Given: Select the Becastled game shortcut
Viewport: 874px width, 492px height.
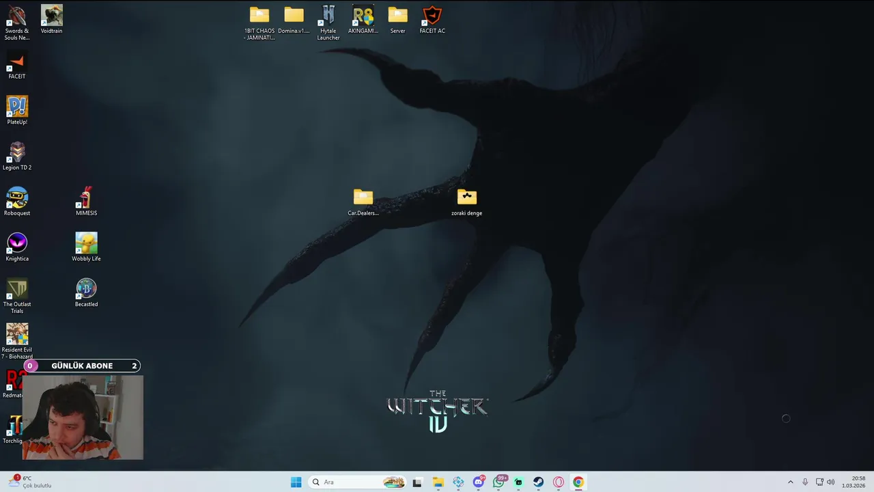Looking at the screenshot, I should coord(86,292).
